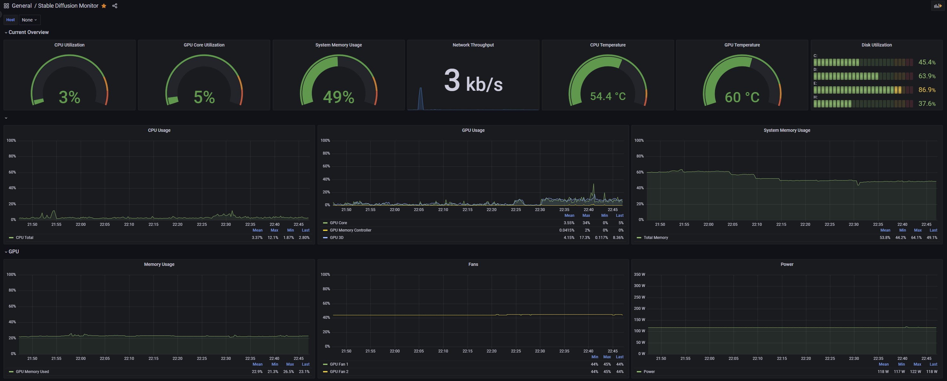Sort Power legend by Mean column
This screenshot has height=381, width=947.
(x=884, y=364)
